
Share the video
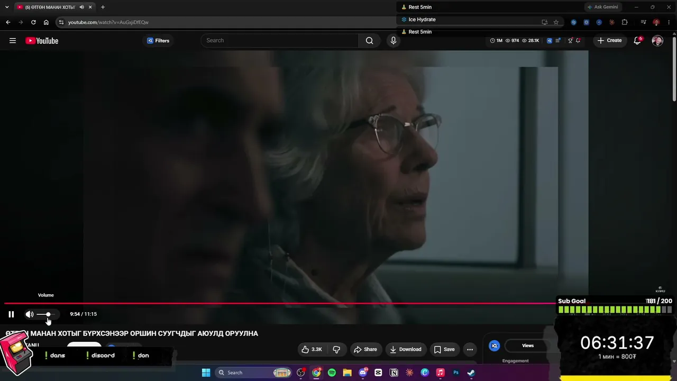(x=365, y=349)
